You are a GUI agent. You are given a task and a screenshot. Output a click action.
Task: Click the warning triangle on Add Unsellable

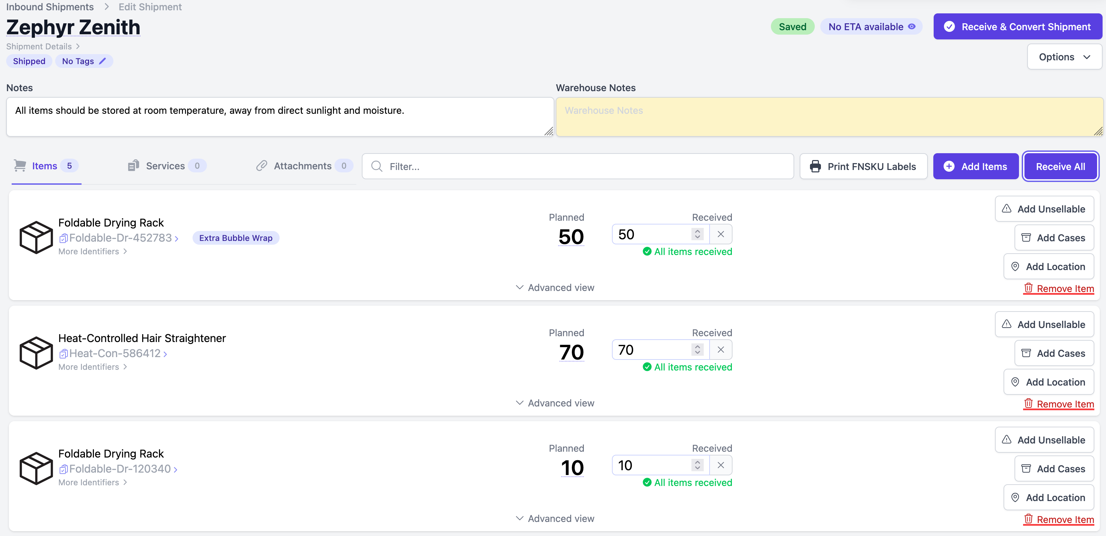(x=1008, y=209)
